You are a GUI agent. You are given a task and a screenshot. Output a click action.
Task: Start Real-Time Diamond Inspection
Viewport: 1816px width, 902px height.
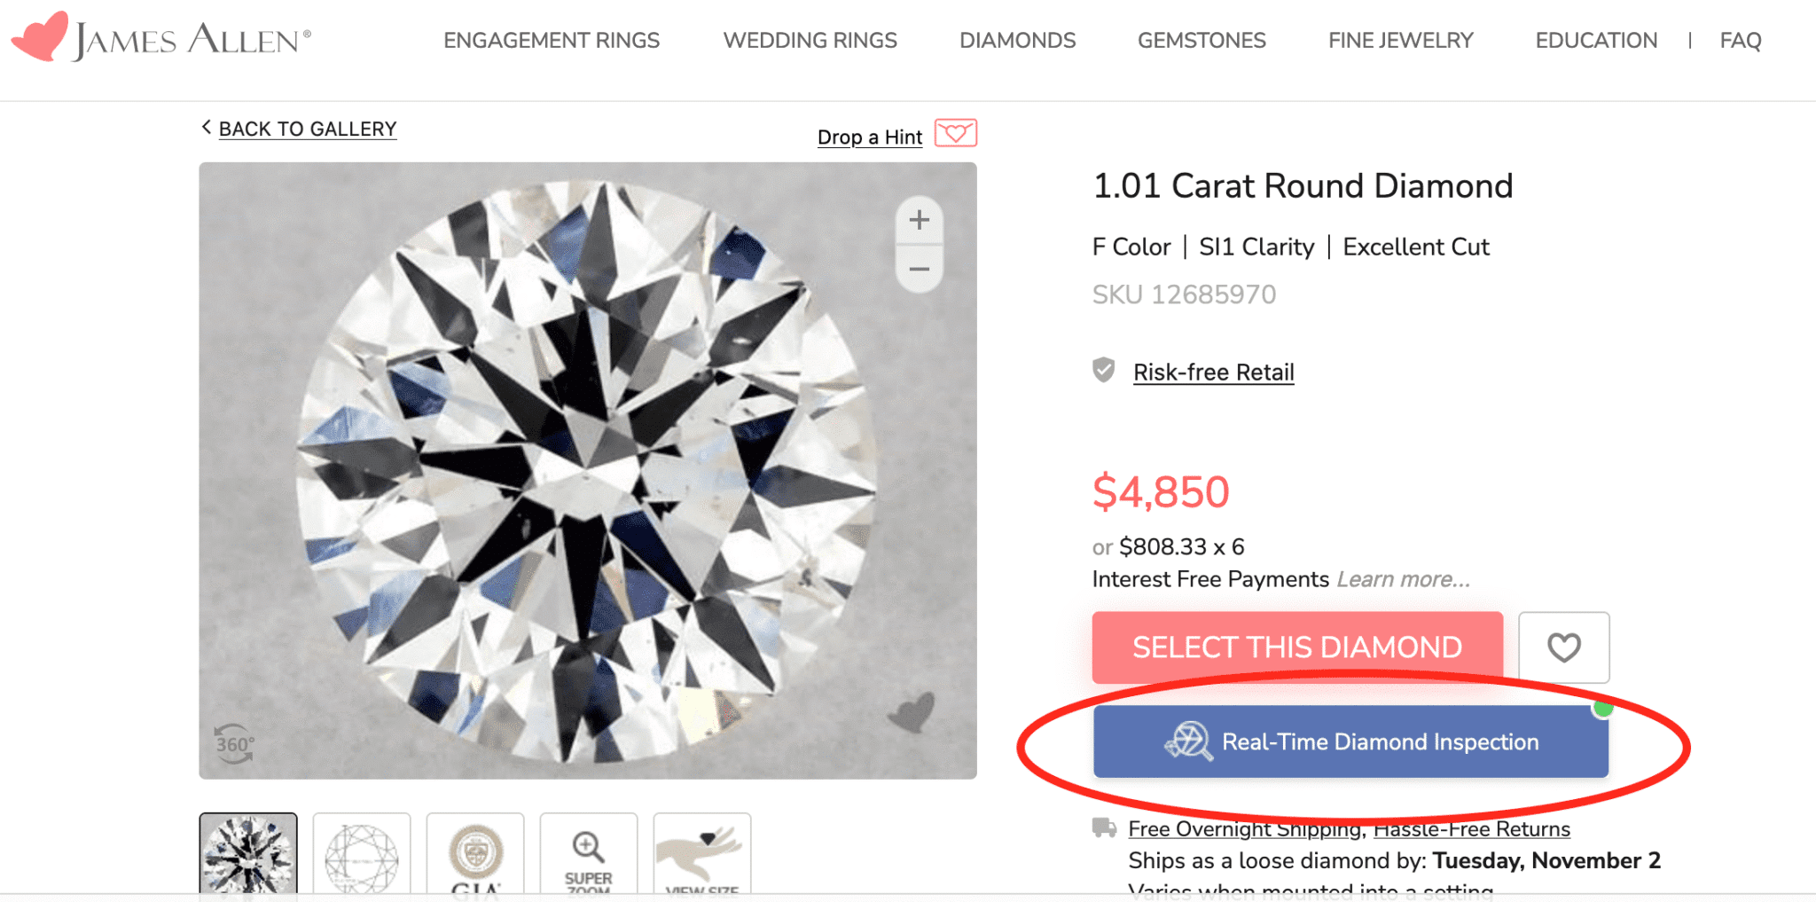(x=1350, y=741)
